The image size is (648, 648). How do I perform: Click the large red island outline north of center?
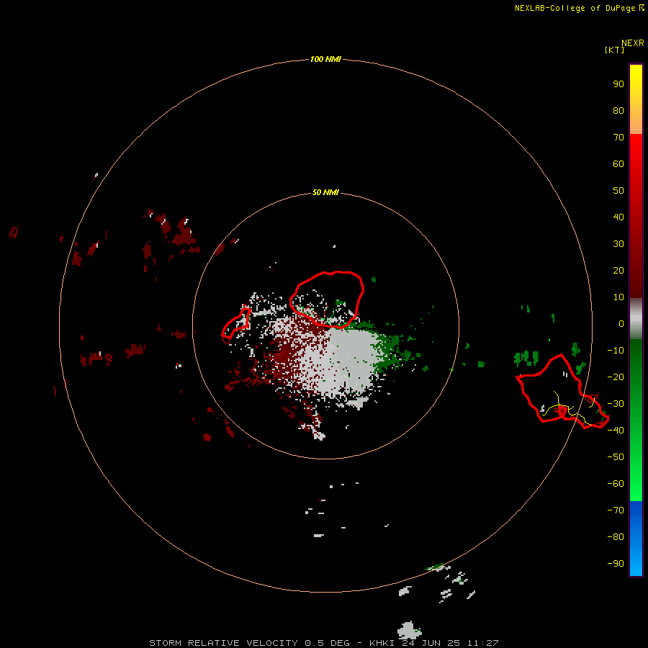(x=327, y=300)
